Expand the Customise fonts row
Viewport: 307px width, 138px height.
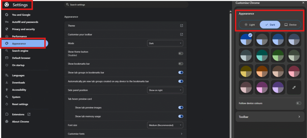tap(126, 134)
